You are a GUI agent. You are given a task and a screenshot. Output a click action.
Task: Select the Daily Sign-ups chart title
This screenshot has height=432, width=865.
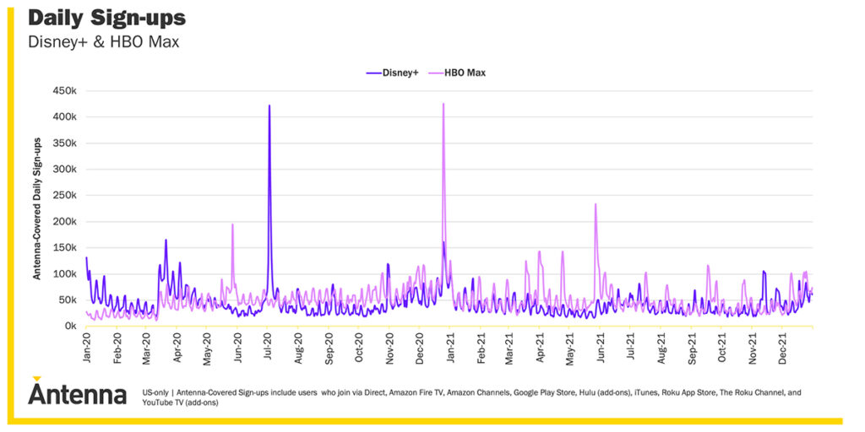pyautogui.click(x=106, y=17)
